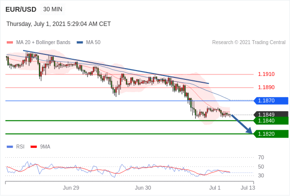
Task: Click the 9MA red legend swatch
Action: point(33,147)
